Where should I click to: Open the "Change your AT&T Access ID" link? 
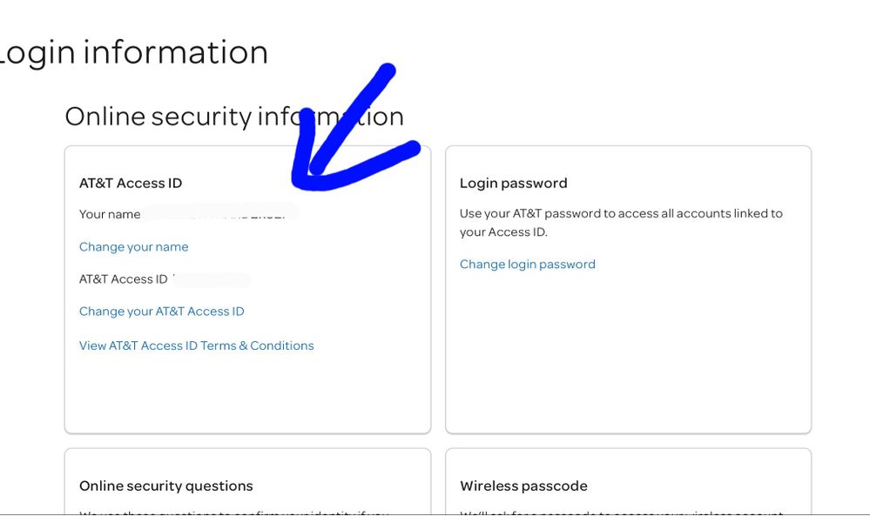[161, 312]
